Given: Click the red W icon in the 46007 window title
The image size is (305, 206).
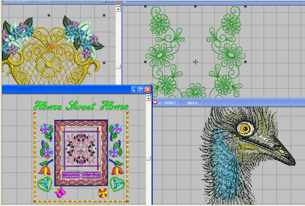Looking at the screenshot, I should (x=155, y=102).
